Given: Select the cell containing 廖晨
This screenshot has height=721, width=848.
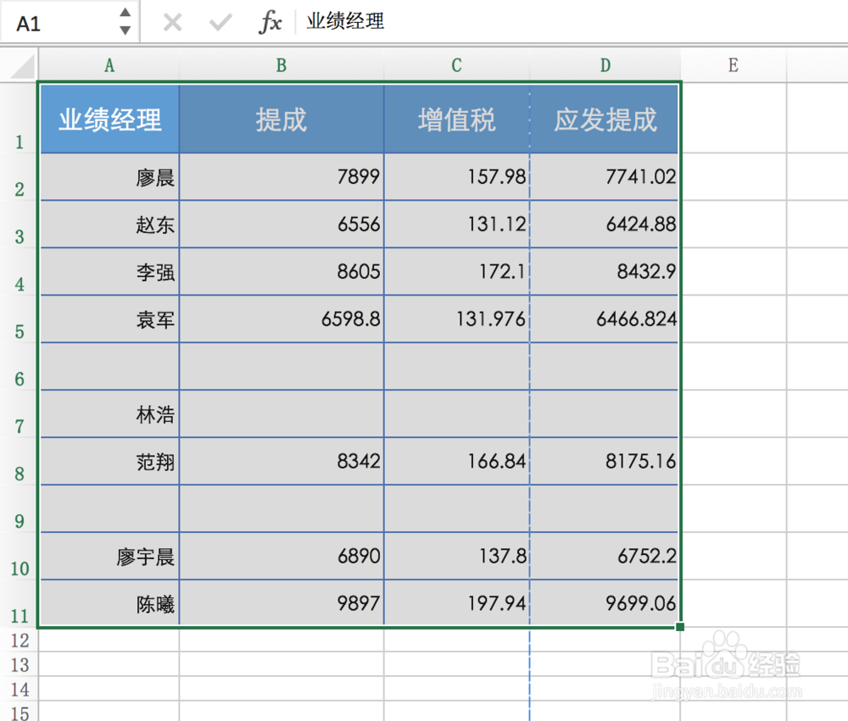Looking at the screenshot, I should [109, 177].
